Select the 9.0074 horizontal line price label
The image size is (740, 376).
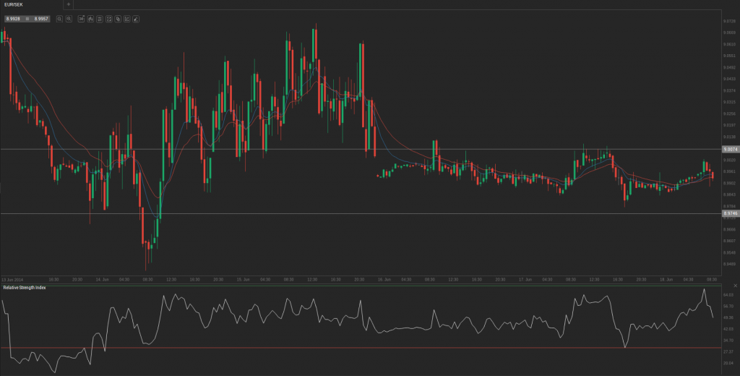731,149
